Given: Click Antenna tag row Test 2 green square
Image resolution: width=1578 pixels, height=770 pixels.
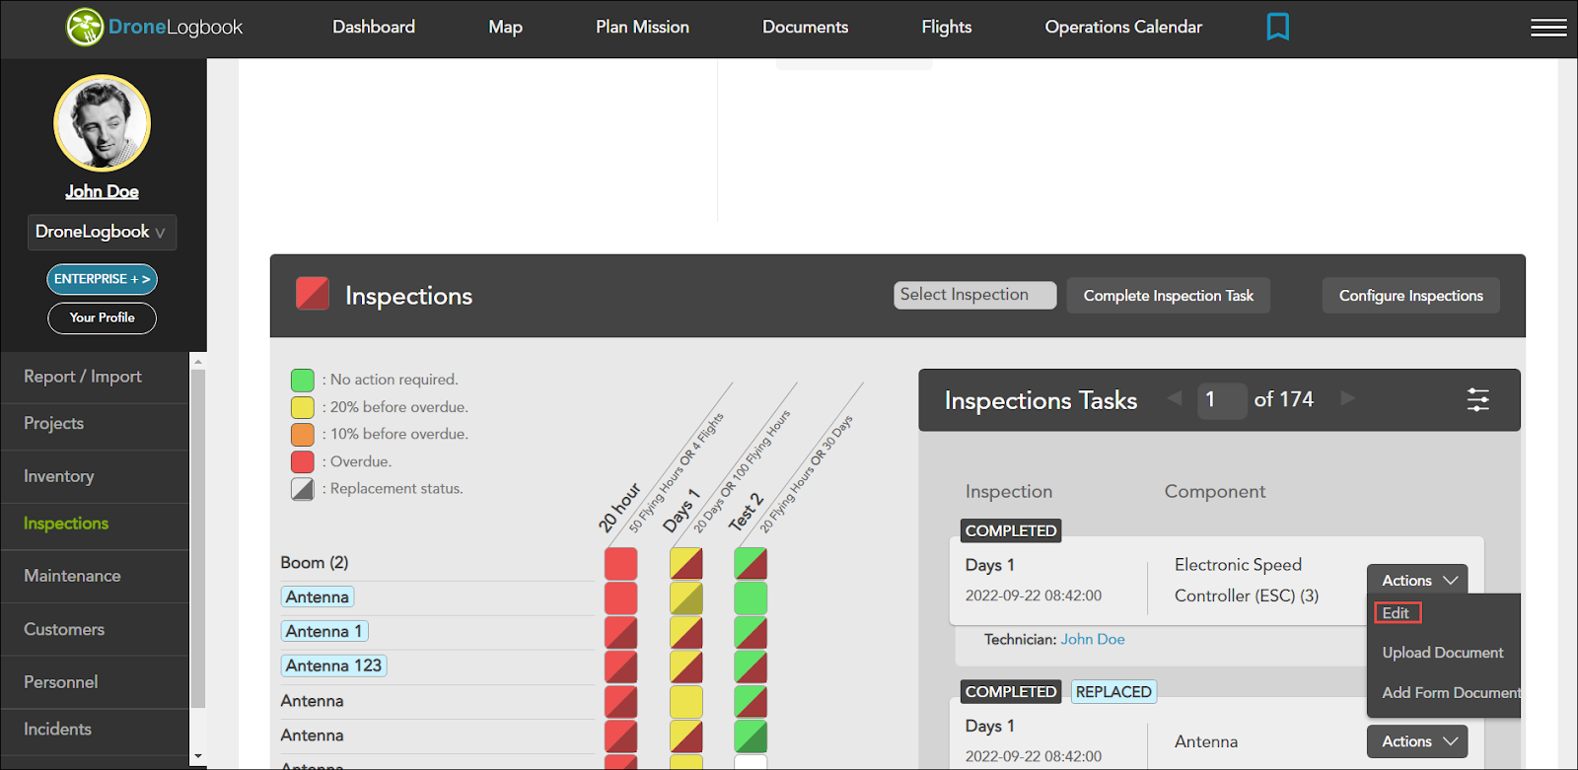Looking at the screenshot, I should click(x=751, y=598).
